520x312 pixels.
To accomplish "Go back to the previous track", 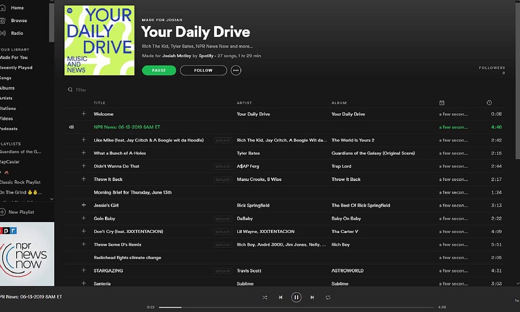I will click(281, 297).
